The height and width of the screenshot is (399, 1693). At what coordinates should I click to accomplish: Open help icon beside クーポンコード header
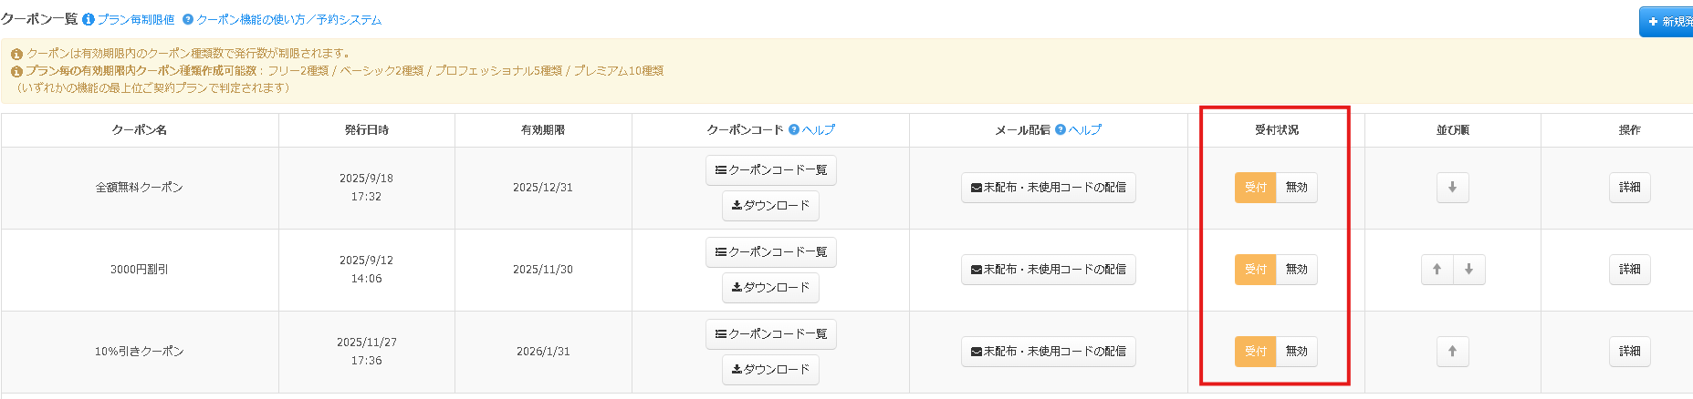tap(794, 130)
